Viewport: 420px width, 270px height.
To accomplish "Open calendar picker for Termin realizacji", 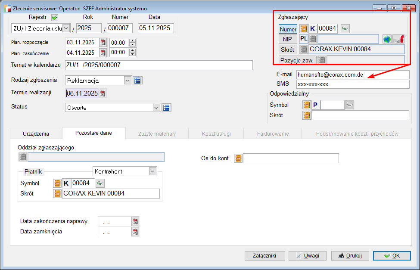I will point(103,93).
